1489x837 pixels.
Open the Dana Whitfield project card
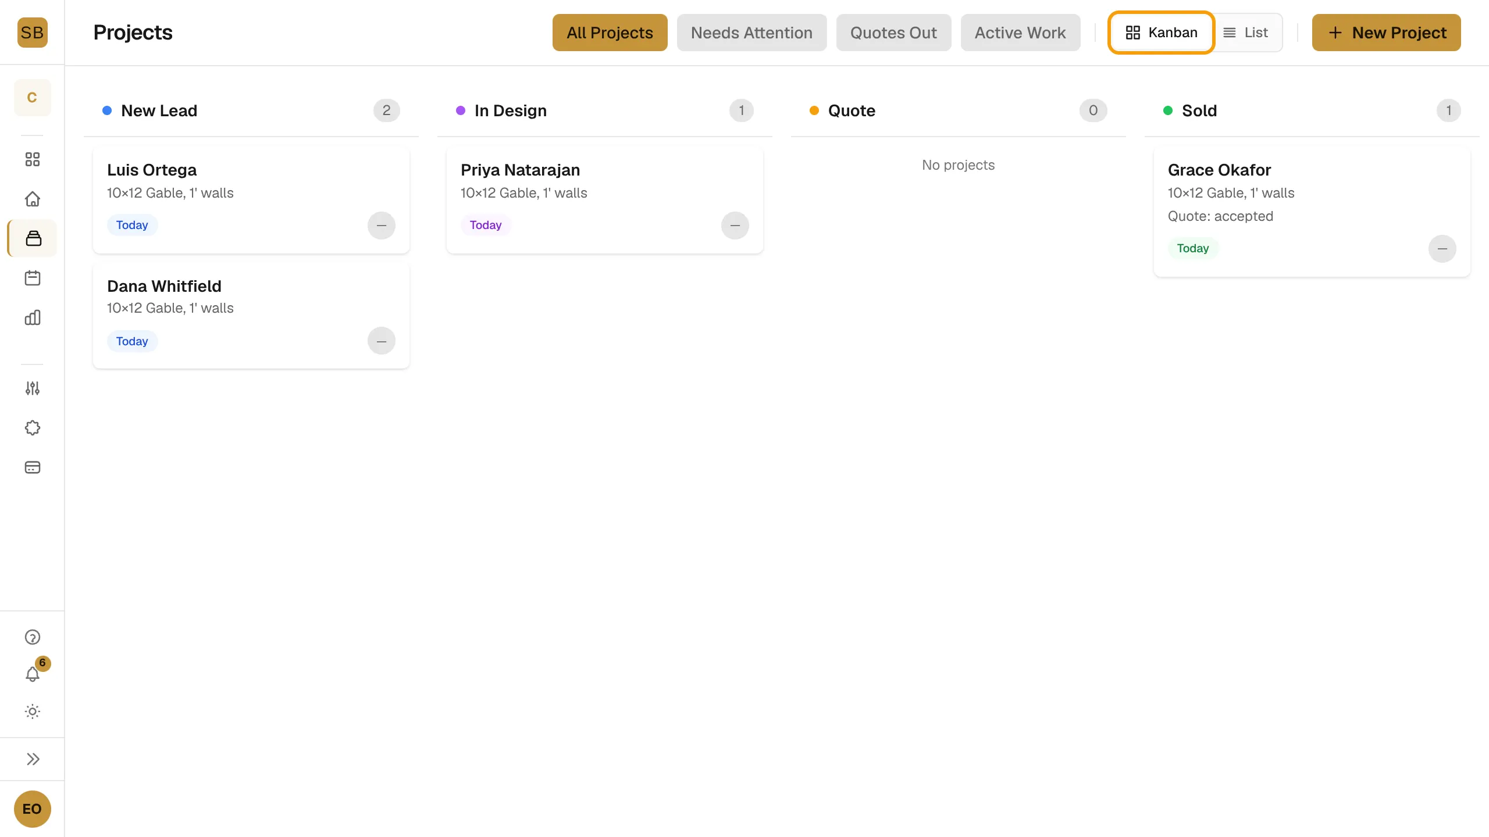[251, 316]
